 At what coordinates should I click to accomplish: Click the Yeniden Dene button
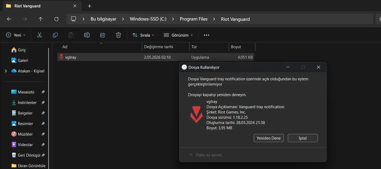pos(269,138)
